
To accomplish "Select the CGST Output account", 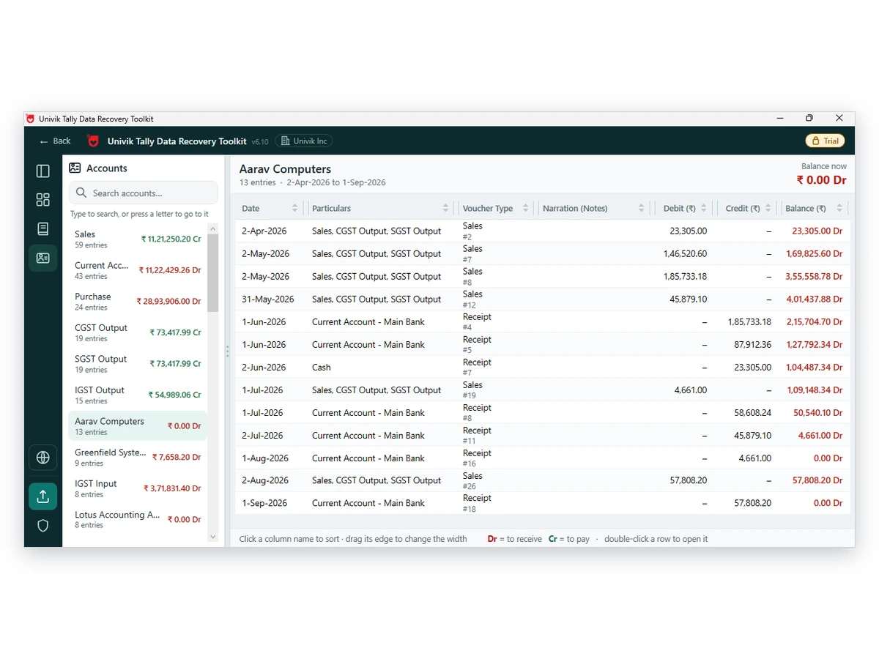I will pyautogui.click(x=138, y=332).
